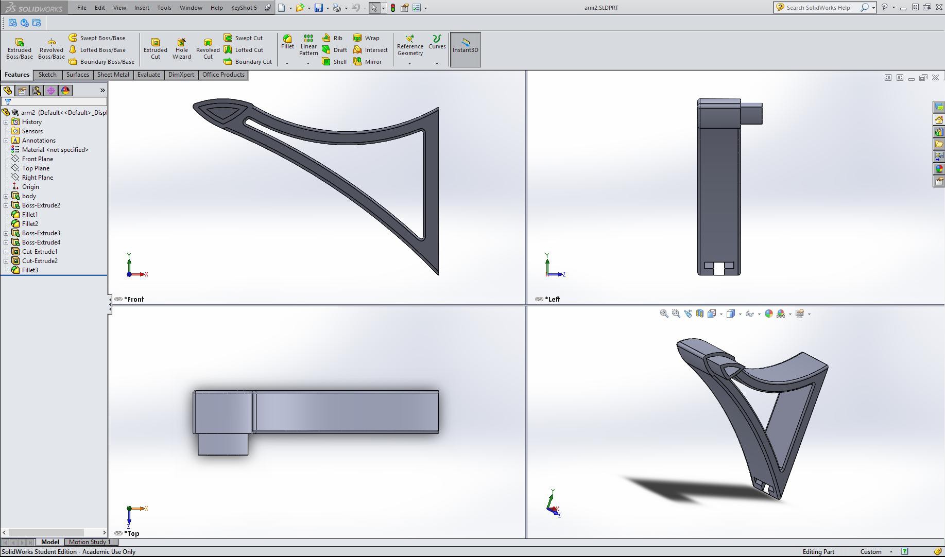
Task: Expand the FeatureManager panel chevron
Action: pos(102,91)
